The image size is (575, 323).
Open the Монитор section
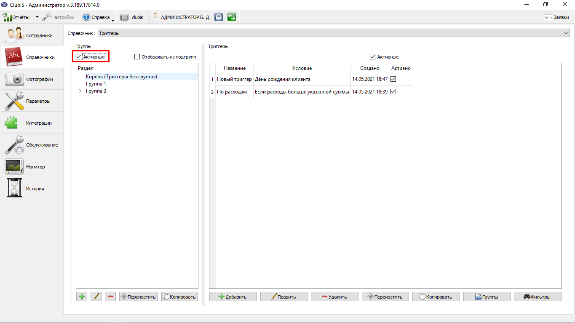(32, 167)
